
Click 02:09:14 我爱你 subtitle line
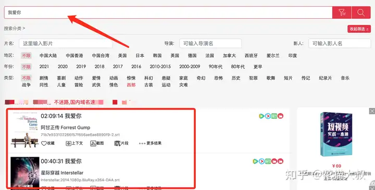[61, 116]
